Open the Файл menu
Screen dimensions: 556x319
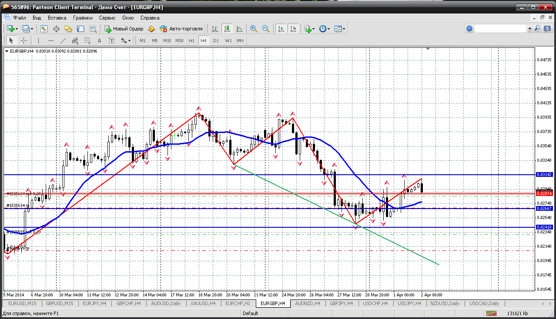20,18
